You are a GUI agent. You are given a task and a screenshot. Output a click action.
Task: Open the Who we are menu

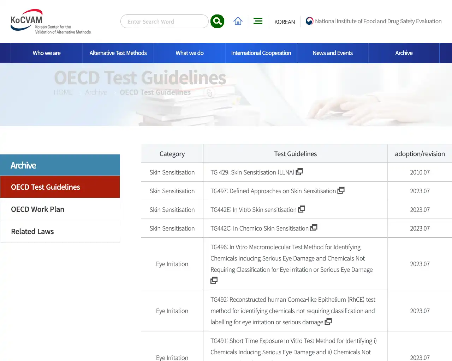click(x=47, y=53)
